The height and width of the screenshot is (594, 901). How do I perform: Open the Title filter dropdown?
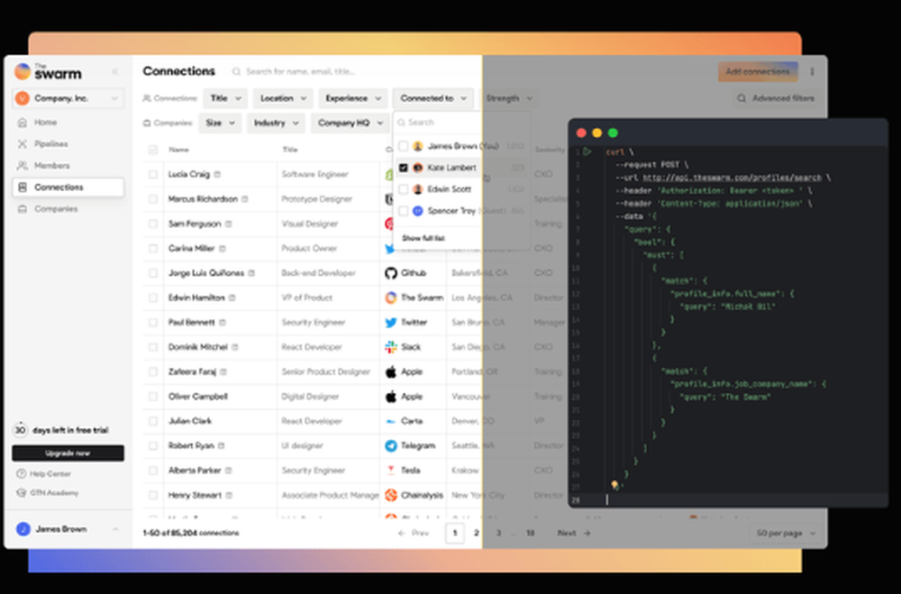tap(224, 98)
